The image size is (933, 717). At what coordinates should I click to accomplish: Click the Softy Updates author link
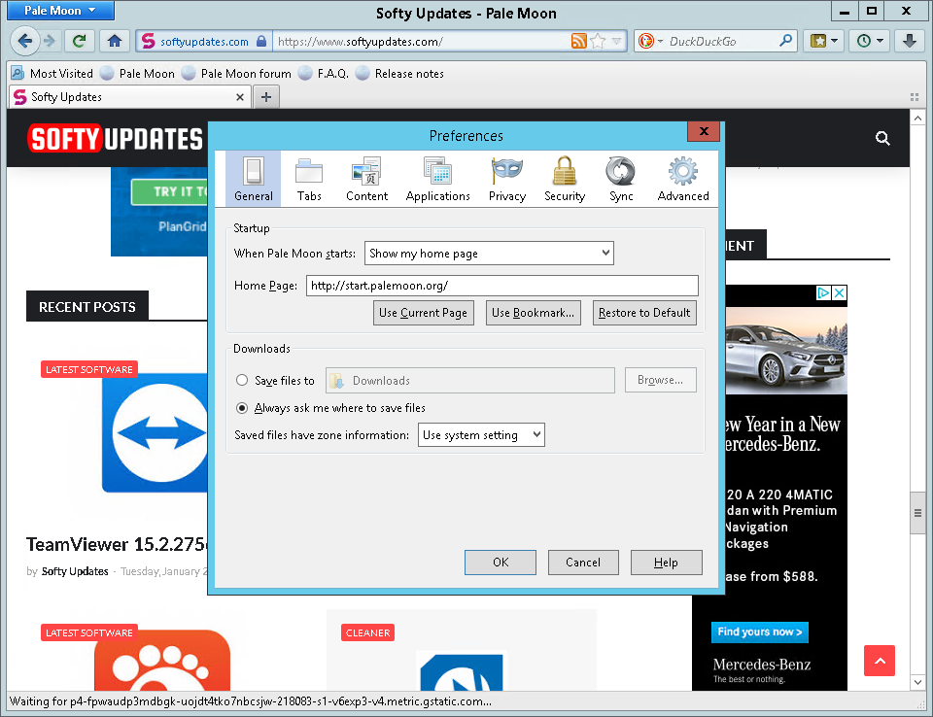point(75,571)
